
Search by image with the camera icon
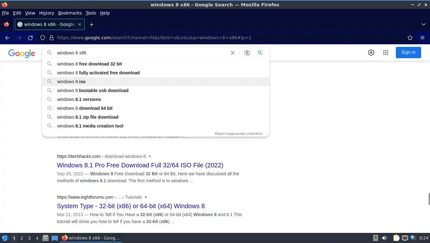(247, 53)
